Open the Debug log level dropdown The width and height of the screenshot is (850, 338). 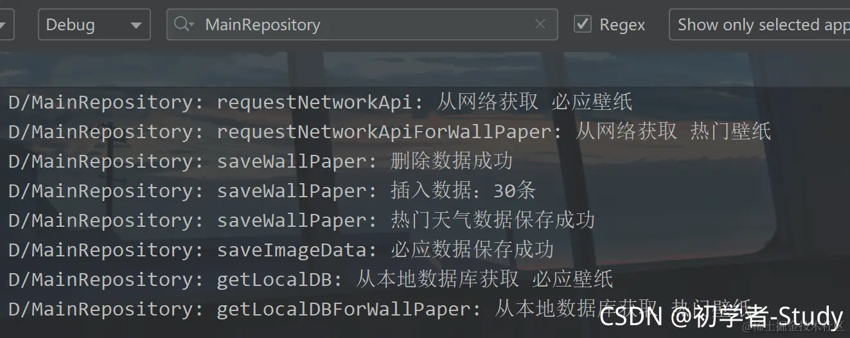[94, 25]
